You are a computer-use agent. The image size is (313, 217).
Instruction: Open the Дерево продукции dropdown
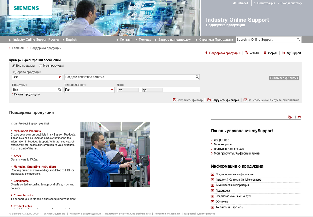coord(37,77)
